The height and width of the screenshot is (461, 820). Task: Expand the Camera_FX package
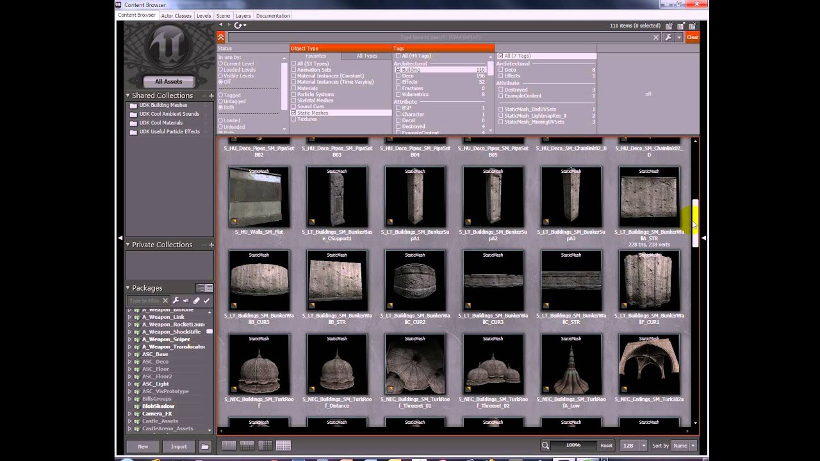click(x=129, y=414)
